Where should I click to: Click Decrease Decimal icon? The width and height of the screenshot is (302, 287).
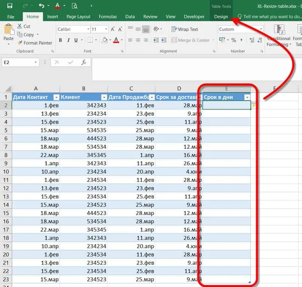[x=260, y=40]
